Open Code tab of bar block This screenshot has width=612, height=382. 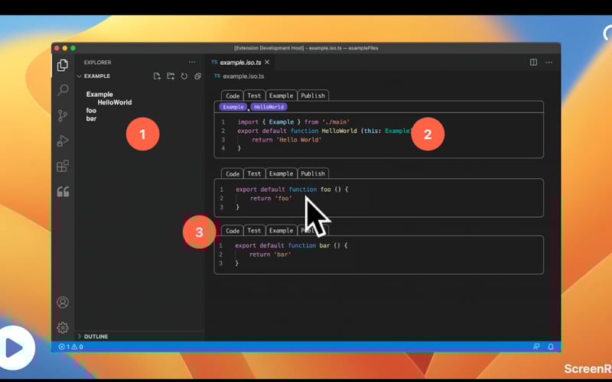pos(233,231)
